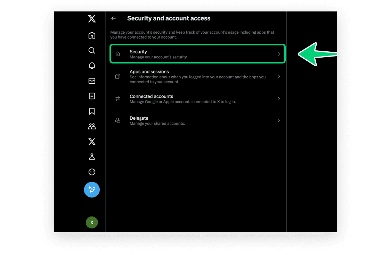Open Bookmarks from the sidebar

click(92, 111)
